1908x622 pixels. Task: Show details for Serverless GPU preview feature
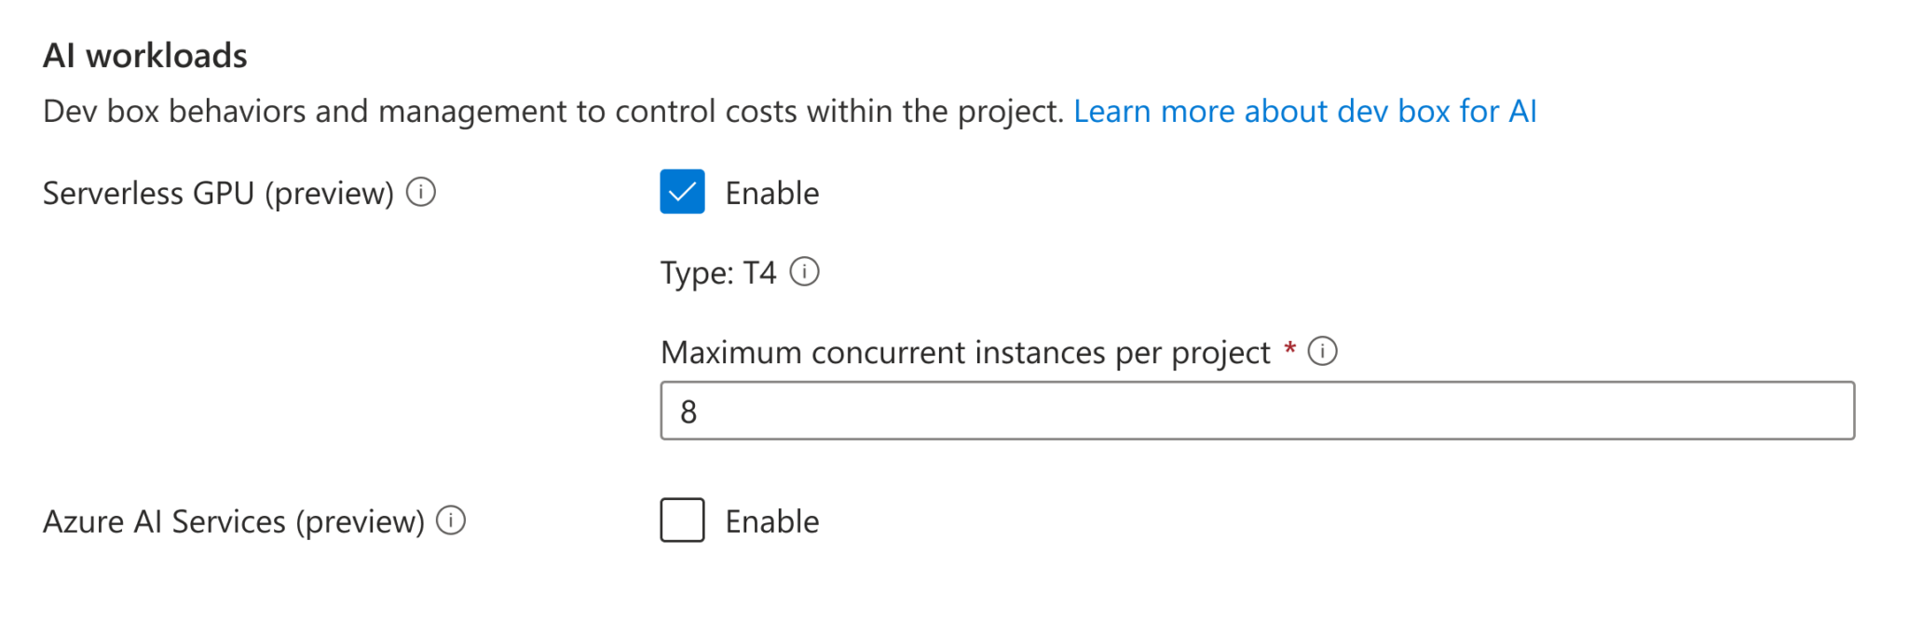point(421,194)
